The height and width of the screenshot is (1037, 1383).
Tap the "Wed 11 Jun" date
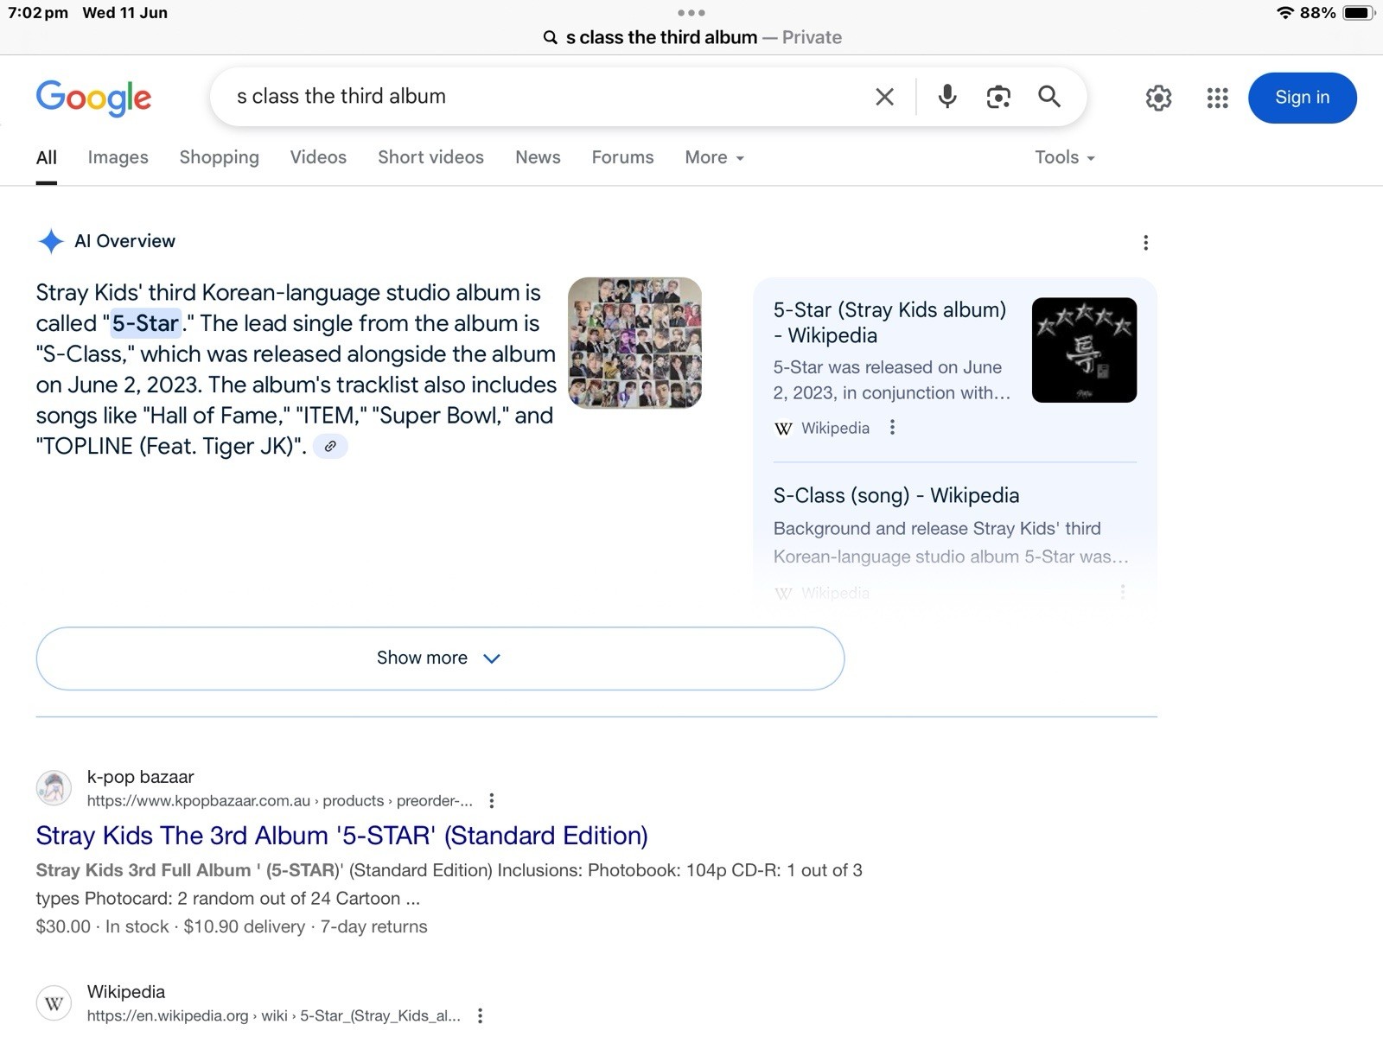click(125, 13)
